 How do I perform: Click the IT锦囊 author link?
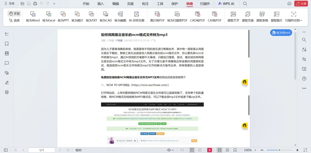tap(119, 40)
